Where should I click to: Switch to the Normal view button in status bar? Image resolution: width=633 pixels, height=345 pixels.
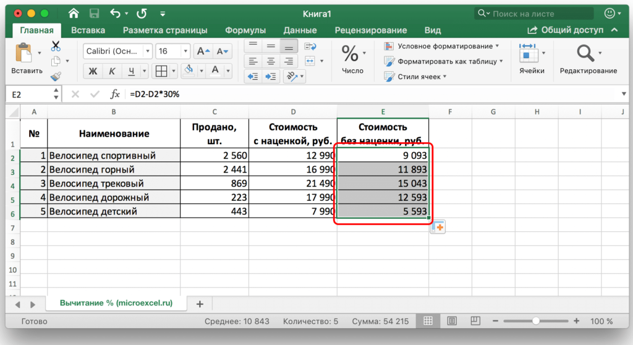pyautogui.click(x=428, y=321)
